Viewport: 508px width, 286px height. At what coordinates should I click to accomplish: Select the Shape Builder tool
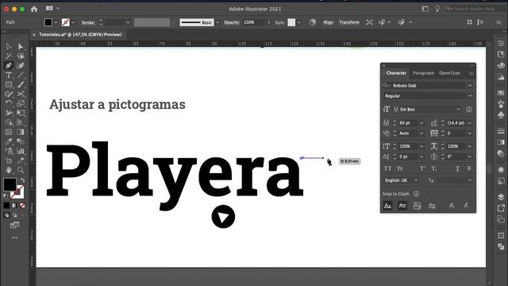click(9, 122)
